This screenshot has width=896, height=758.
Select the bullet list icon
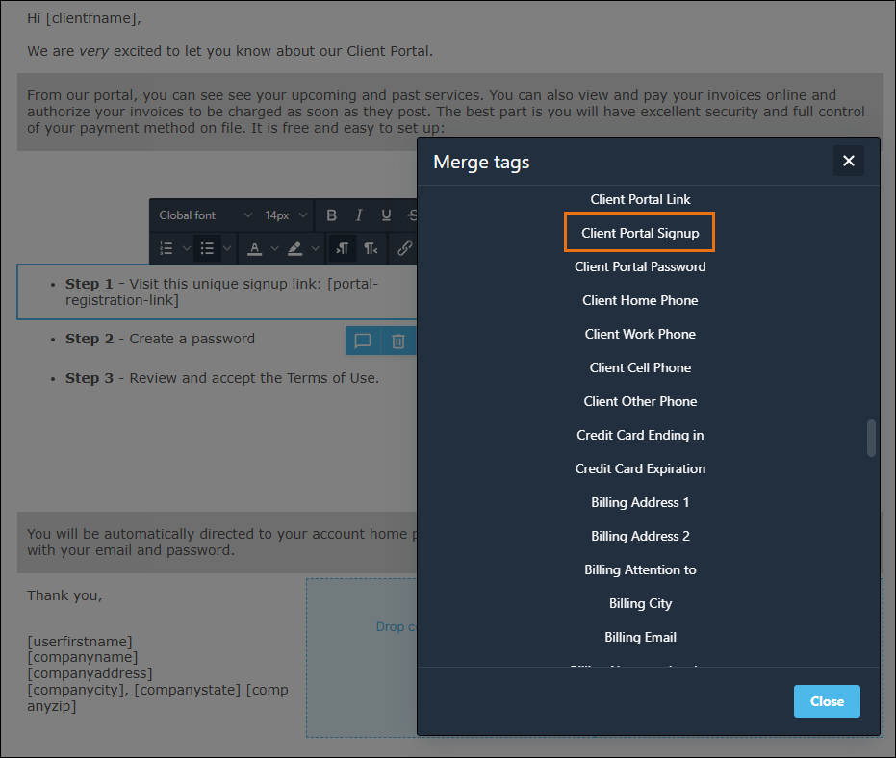207,247
